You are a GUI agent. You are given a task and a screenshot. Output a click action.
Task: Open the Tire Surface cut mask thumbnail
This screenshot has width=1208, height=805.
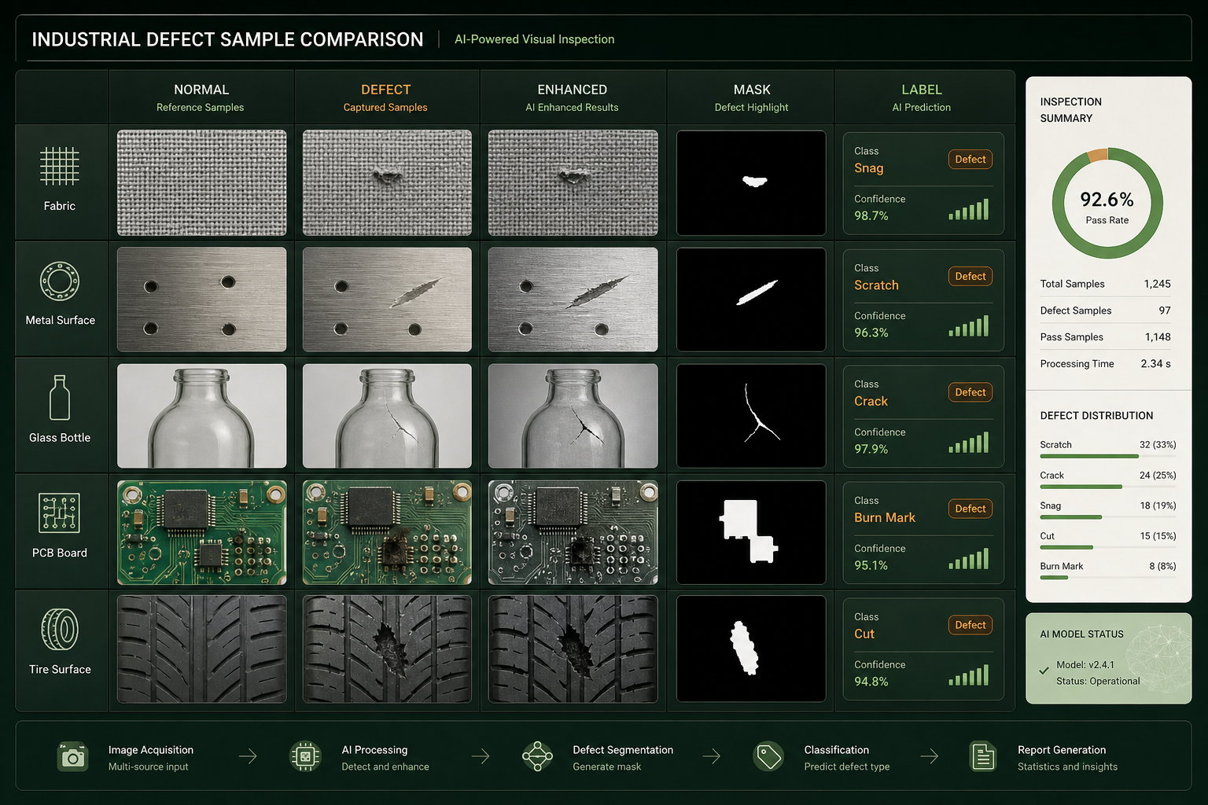751,649
